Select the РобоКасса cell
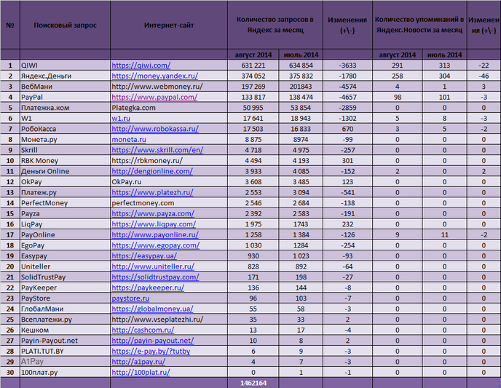The image size is (501, 388). click(x=66, y=129)
